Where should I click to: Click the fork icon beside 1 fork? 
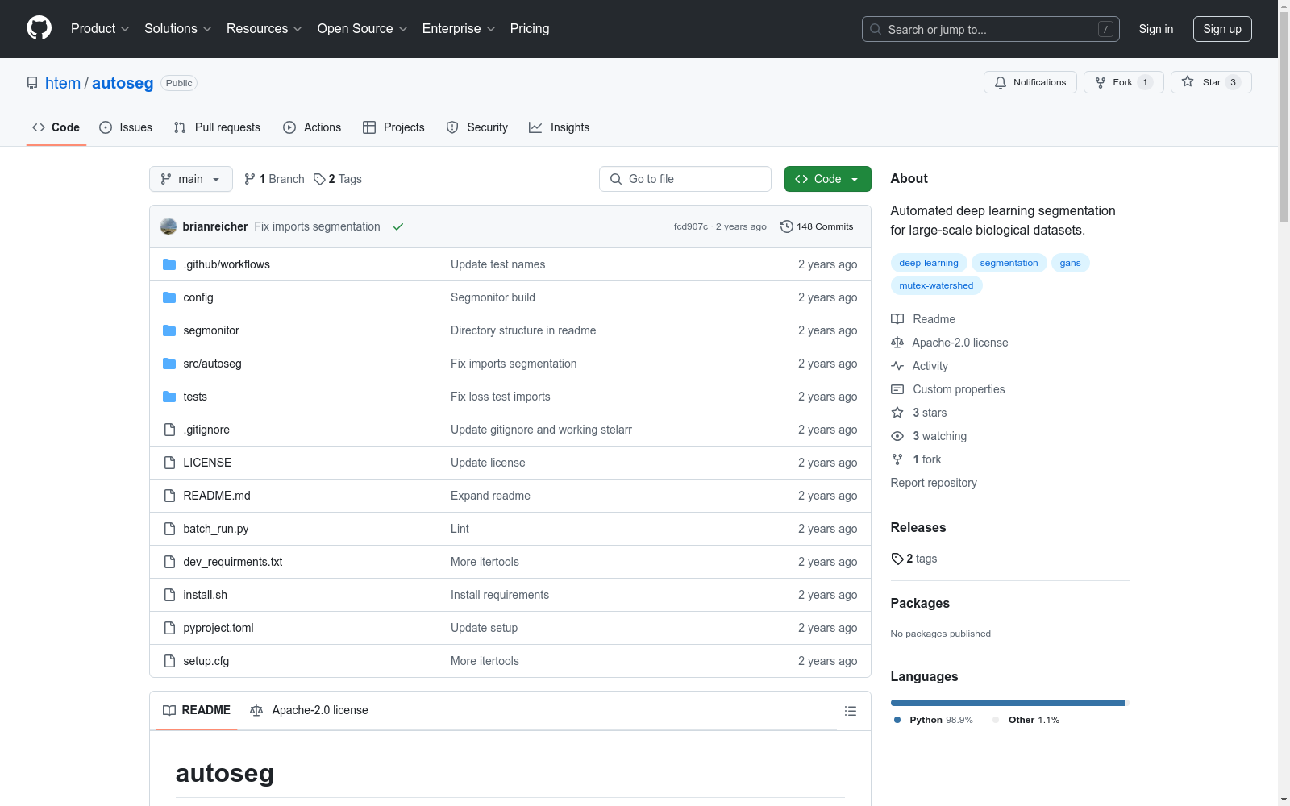(897, 459)
